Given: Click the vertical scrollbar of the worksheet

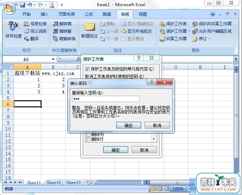Looking at the screenshot, I should pyautogui.click(x=236, y=115).
